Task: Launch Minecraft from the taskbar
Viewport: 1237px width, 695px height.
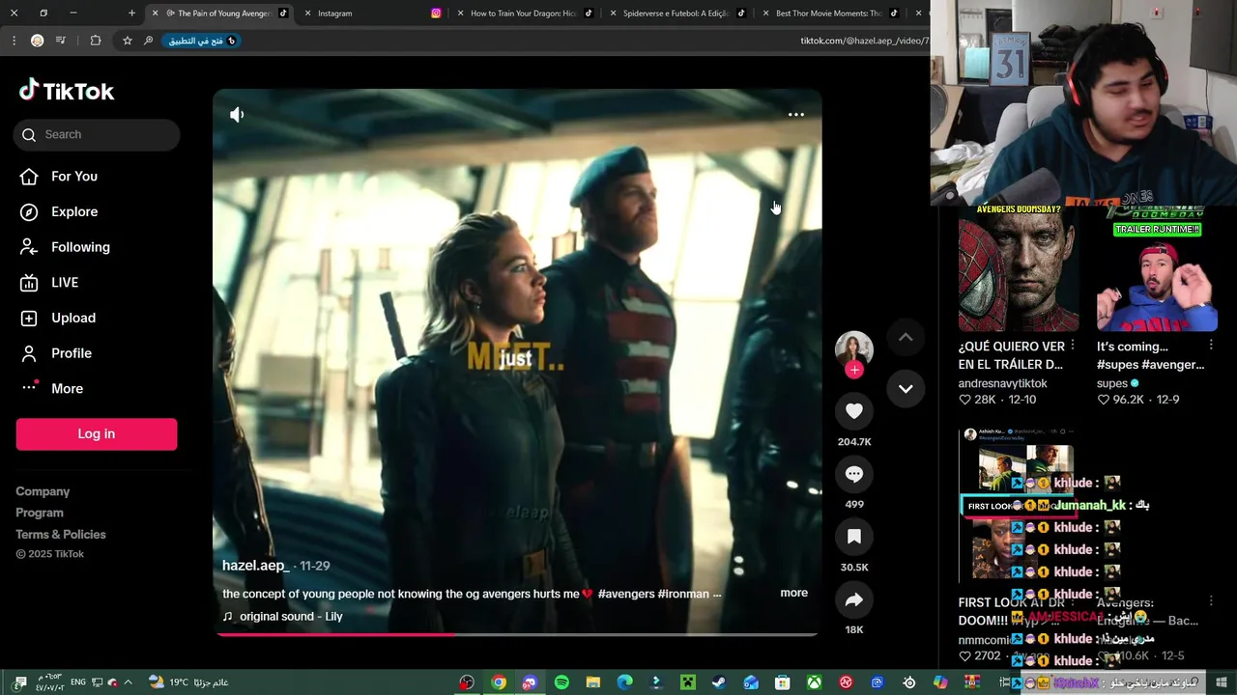Action: click(x=688, y=682)
